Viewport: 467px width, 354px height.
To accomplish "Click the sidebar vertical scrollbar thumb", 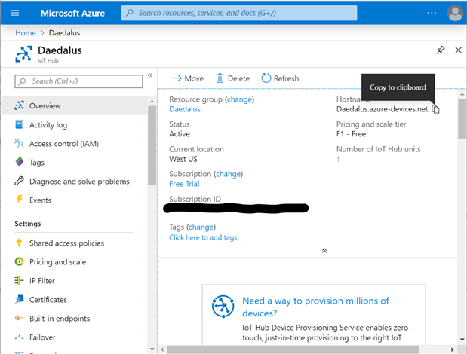I will (152, 145).
